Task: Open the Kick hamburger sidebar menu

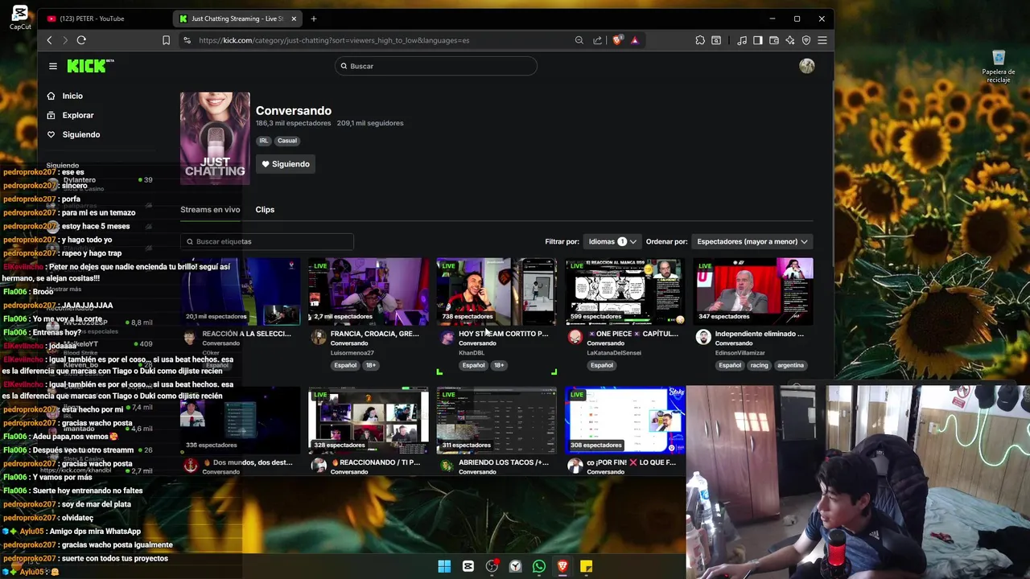Action: coord(53,66)
